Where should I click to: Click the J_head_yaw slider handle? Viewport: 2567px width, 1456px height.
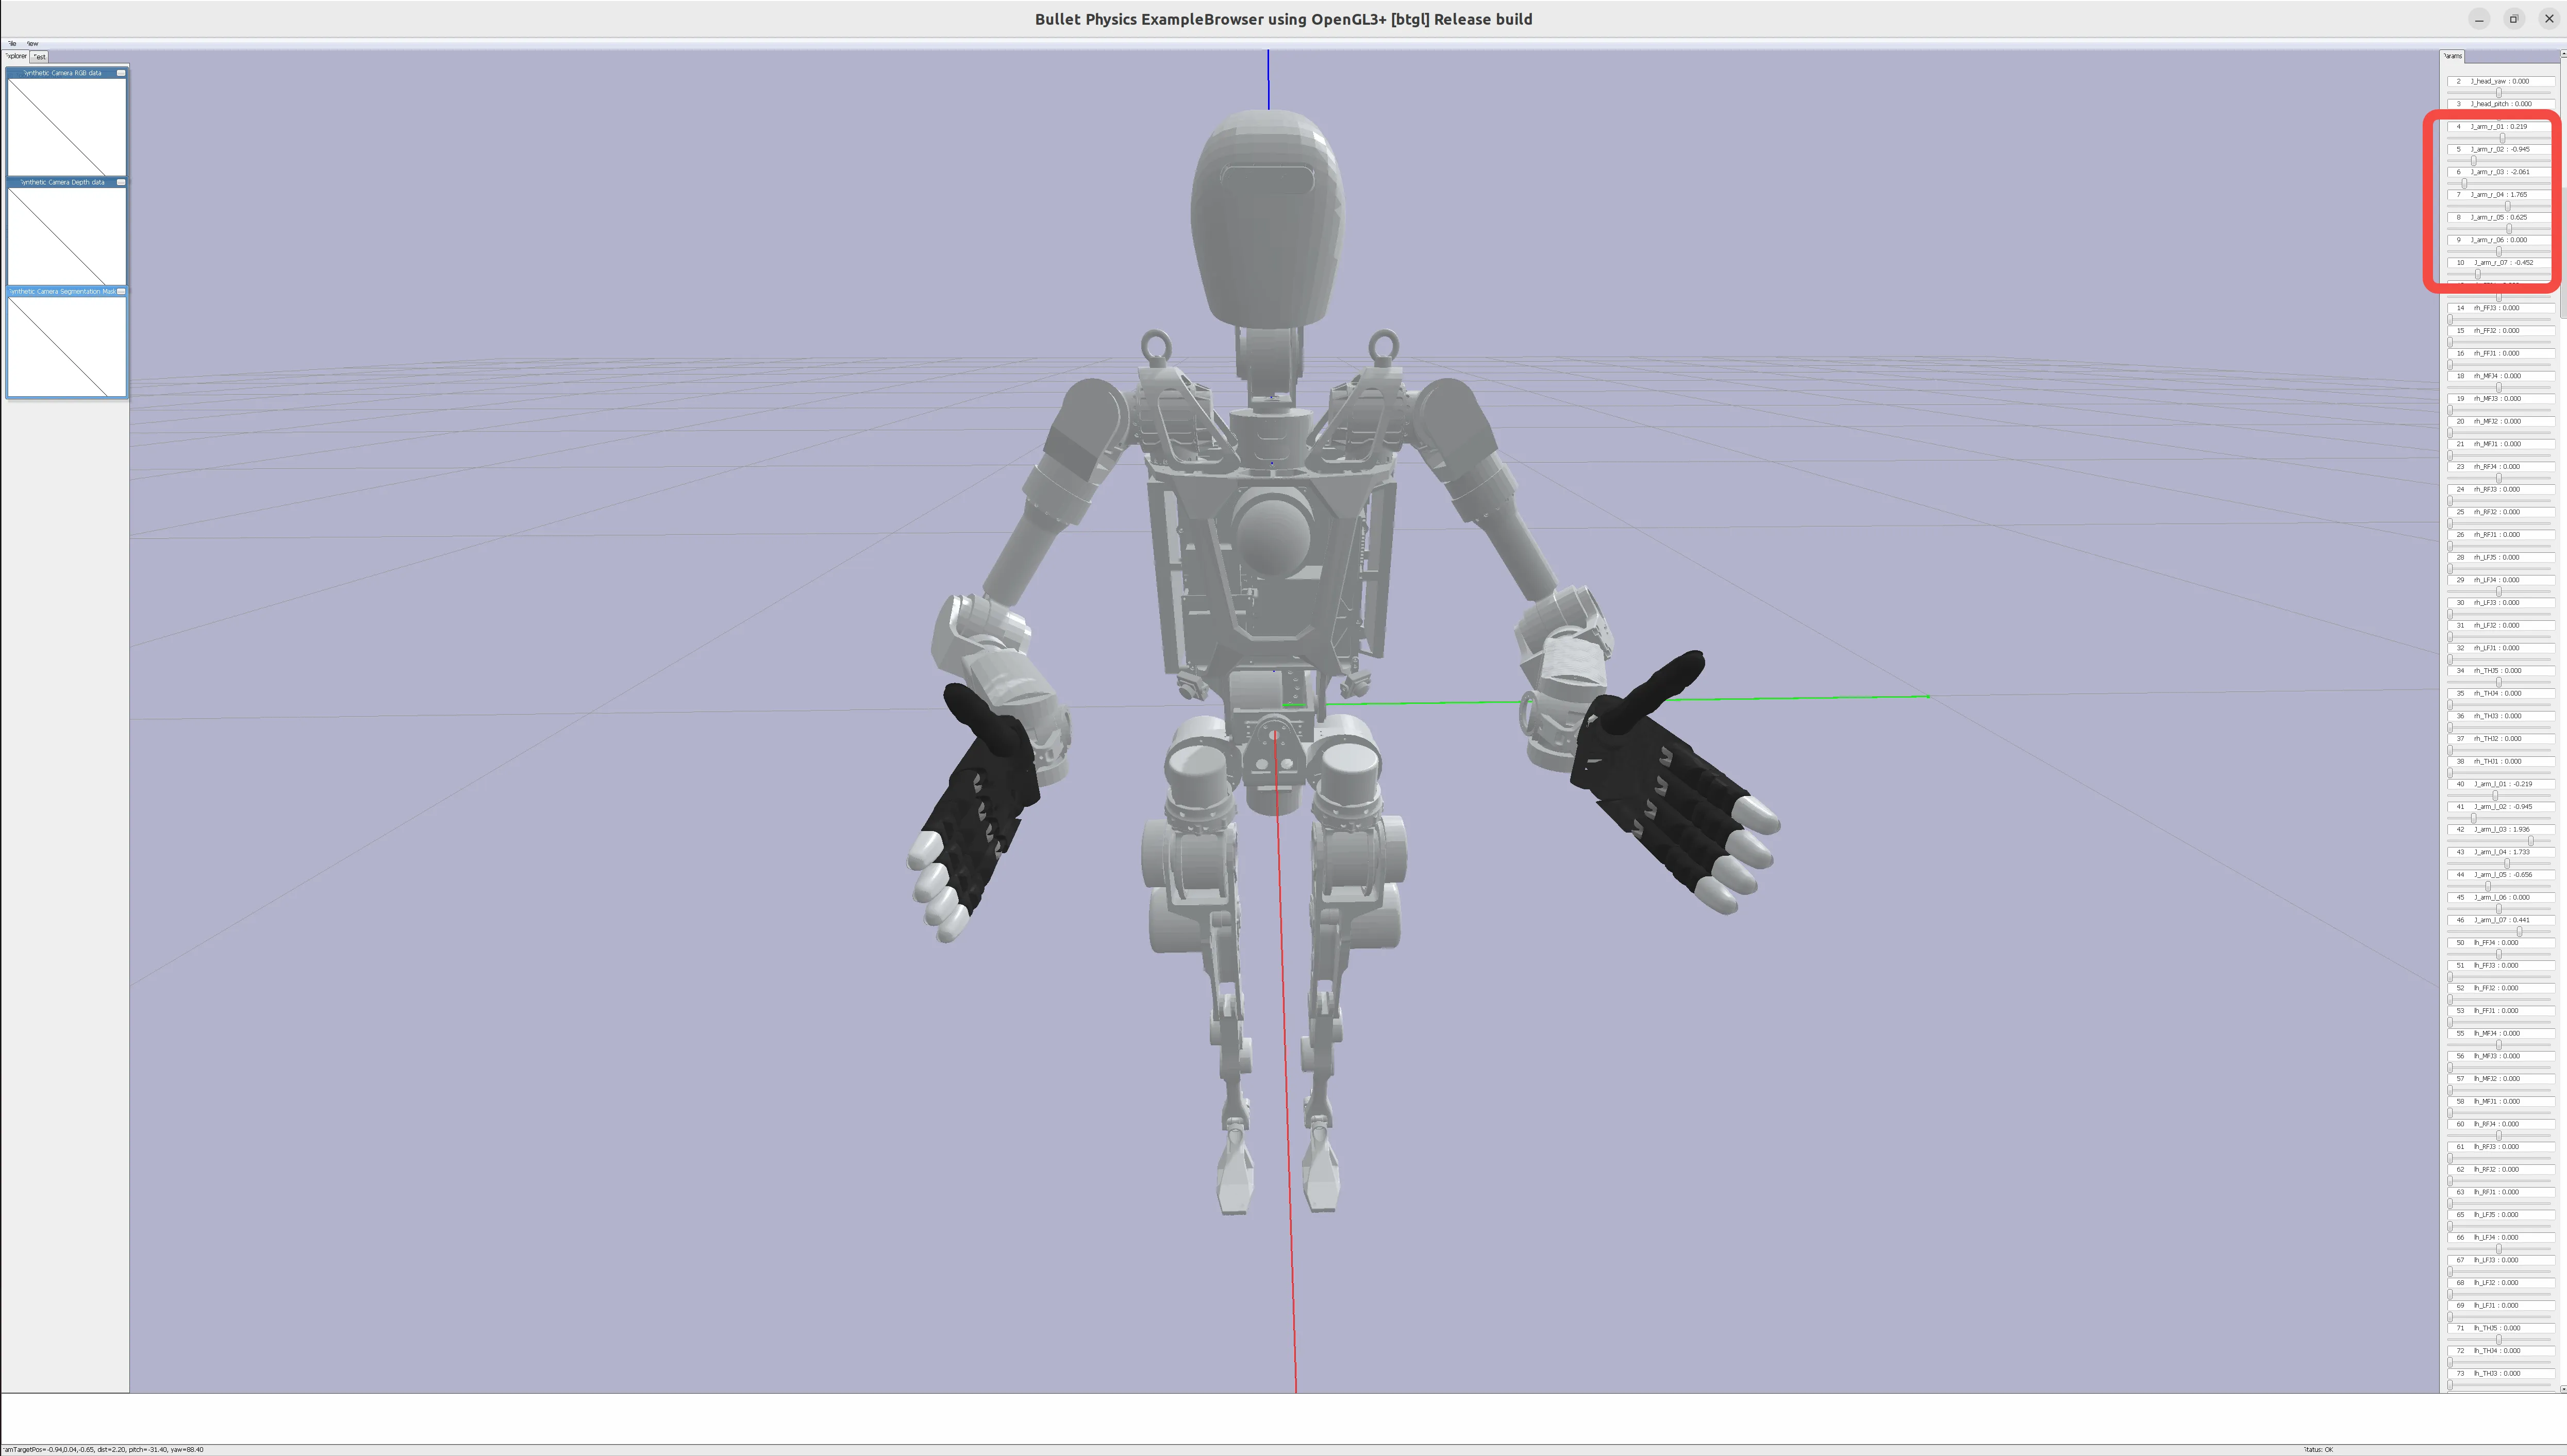pyautogui.click(x=2498, y=93)
